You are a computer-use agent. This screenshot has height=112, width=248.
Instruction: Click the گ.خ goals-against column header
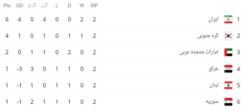click(32, 5)
